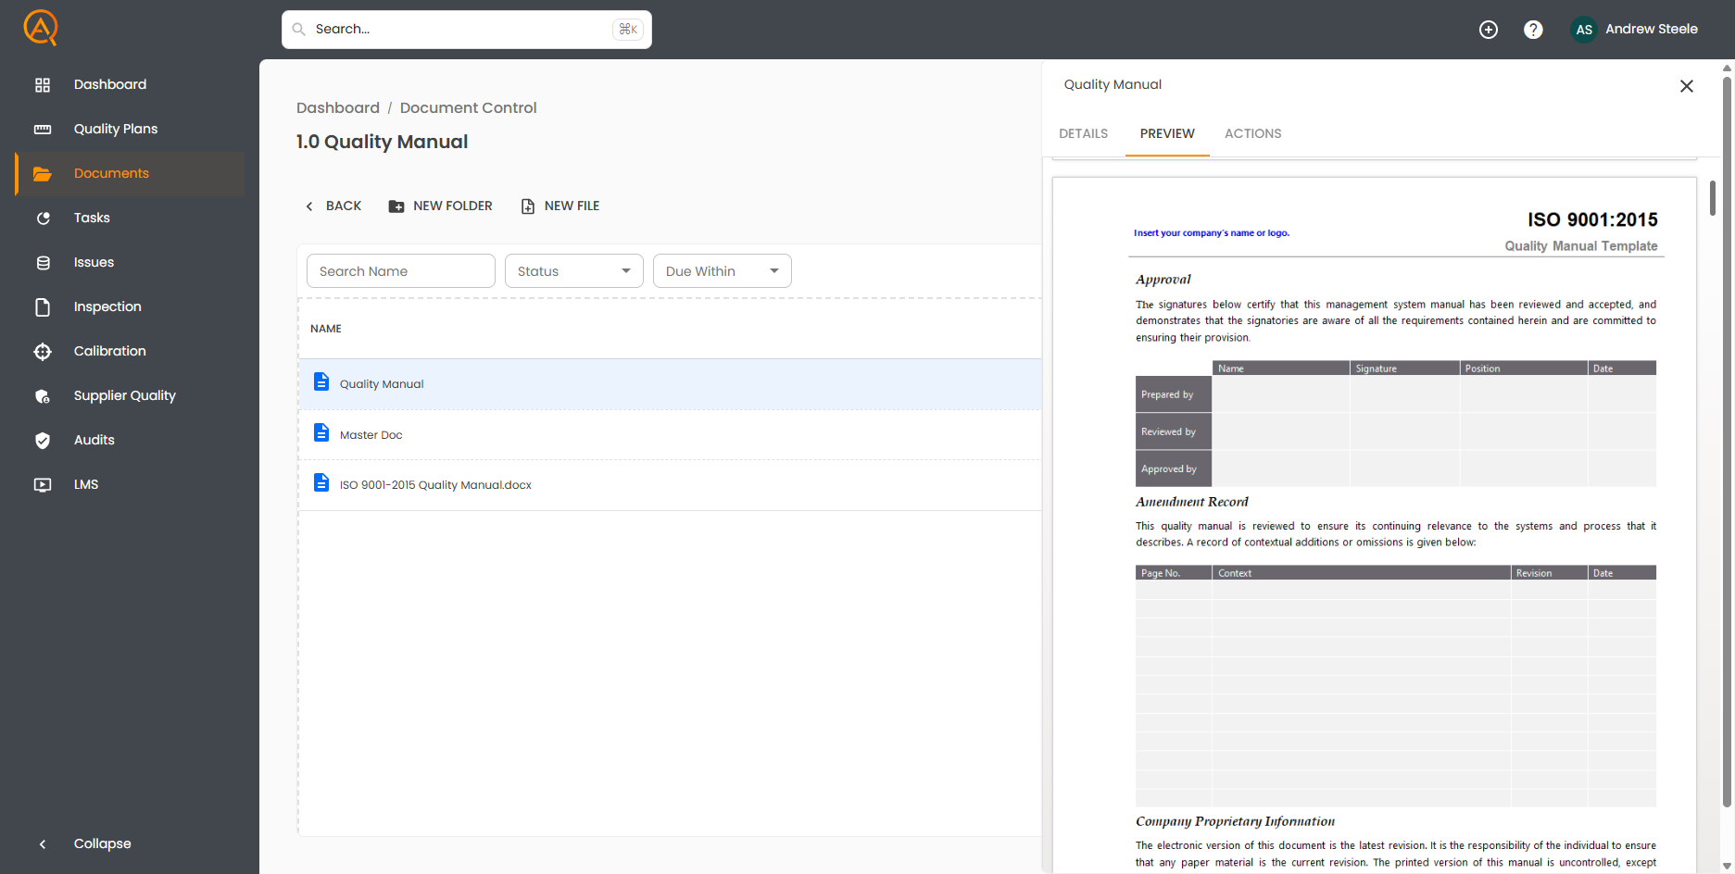Image resolution: width=1735 pixels, height=874 pixels.
Task: Click the Quality Plans ruler icon
Action: point(43,130)
